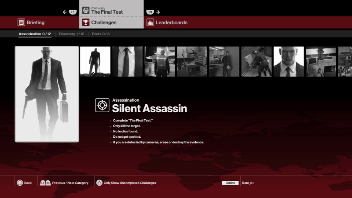Click the right arrow beside R1
Screen dimensions: 352x198
pos(158,12)
